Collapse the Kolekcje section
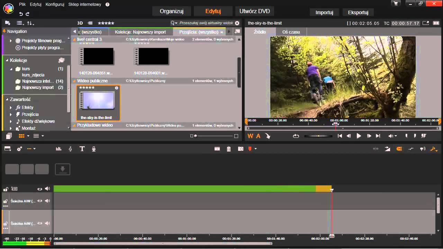This screenshot has width=443, height=249. [x=7, y=60]
